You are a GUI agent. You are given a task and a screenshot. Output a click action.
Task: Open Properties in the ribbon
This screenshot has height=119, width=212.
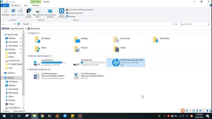tap(6, 12)
